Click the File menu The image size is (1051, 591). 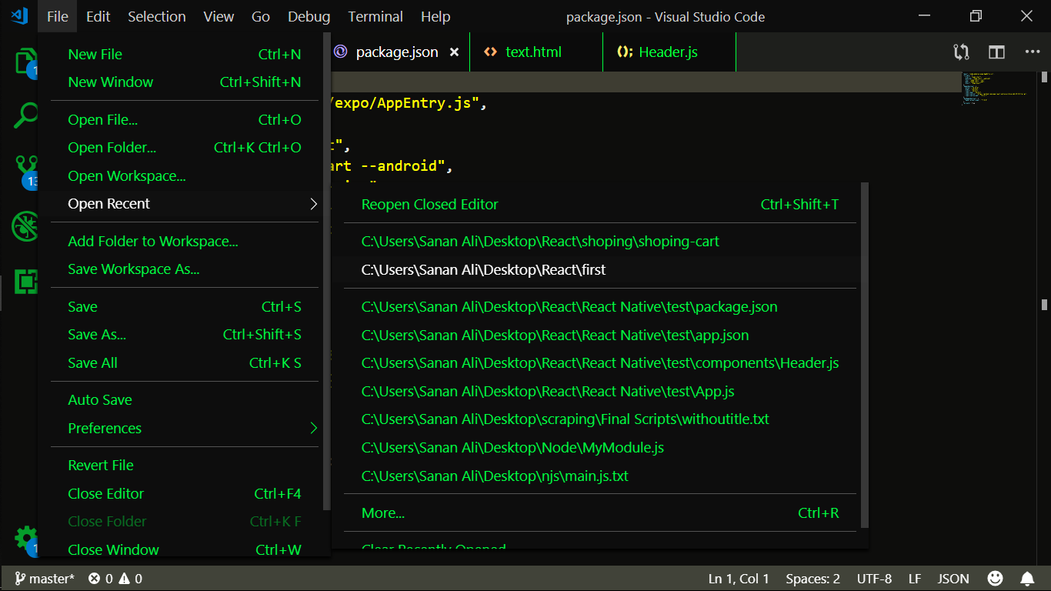point(58,16)
